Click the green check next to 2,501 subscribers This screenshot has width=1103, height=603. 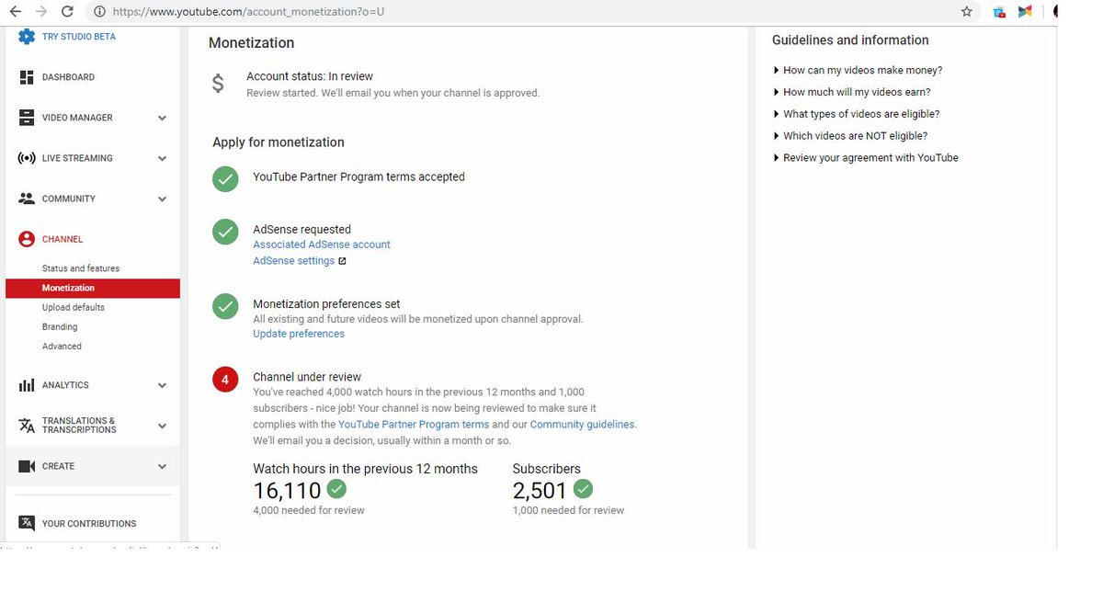pos(583,488)
